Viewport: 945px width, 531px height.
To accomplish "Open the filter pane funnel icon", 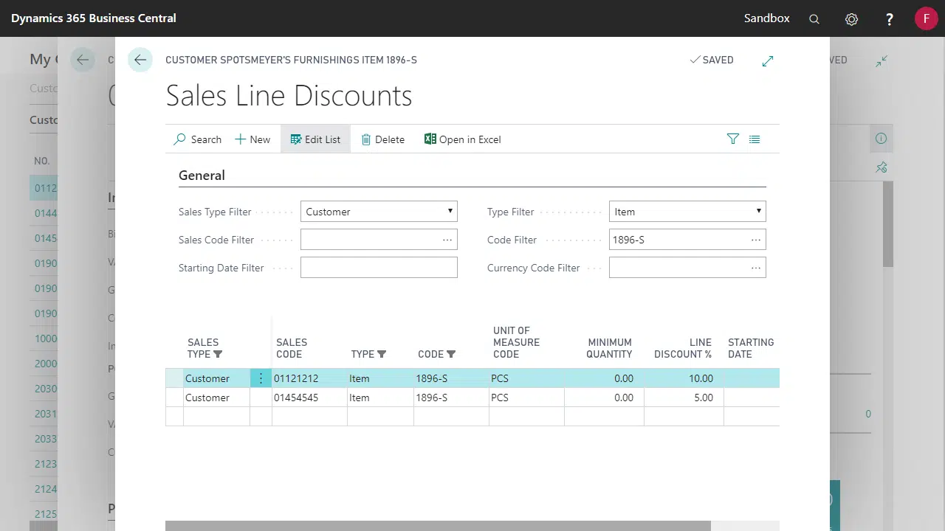I will pyautogui.click(x=732, y=139).
